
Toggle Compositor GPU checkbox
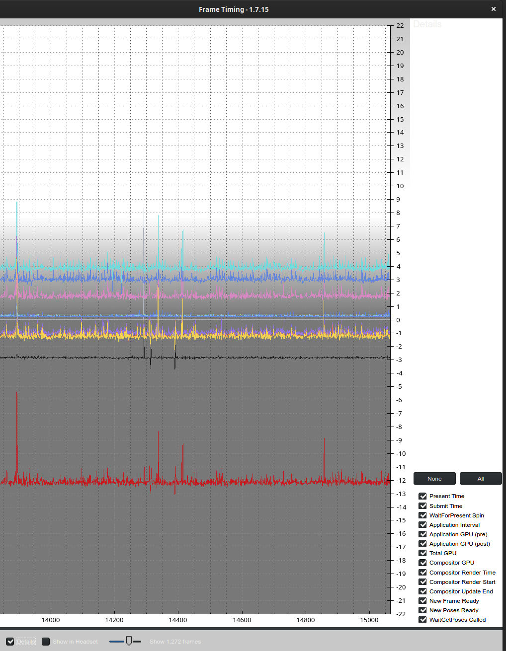422,562
